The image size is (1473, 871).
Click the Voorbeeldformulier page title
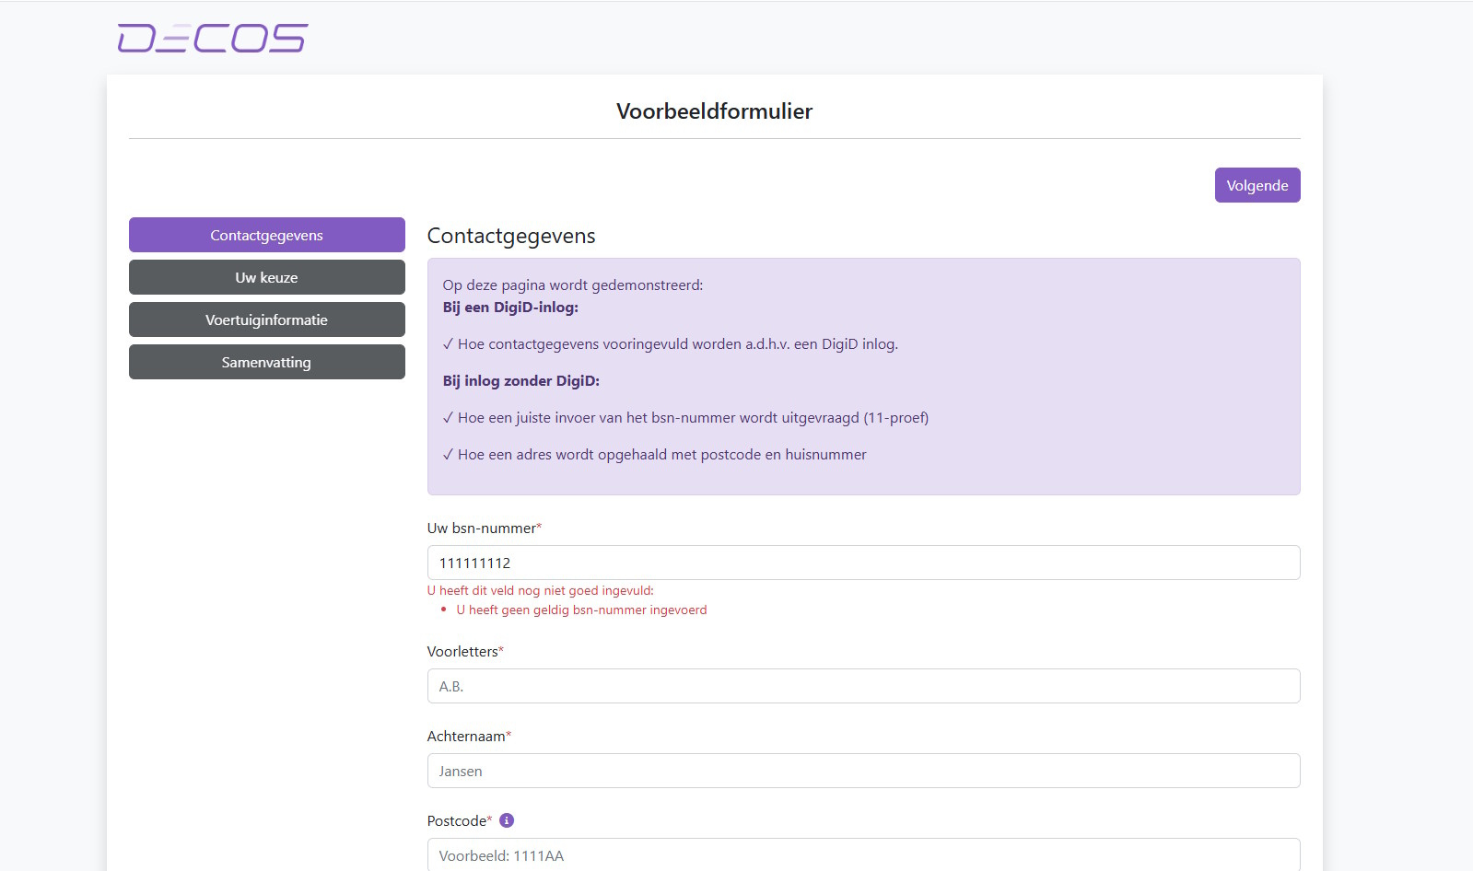coord(714,111)
